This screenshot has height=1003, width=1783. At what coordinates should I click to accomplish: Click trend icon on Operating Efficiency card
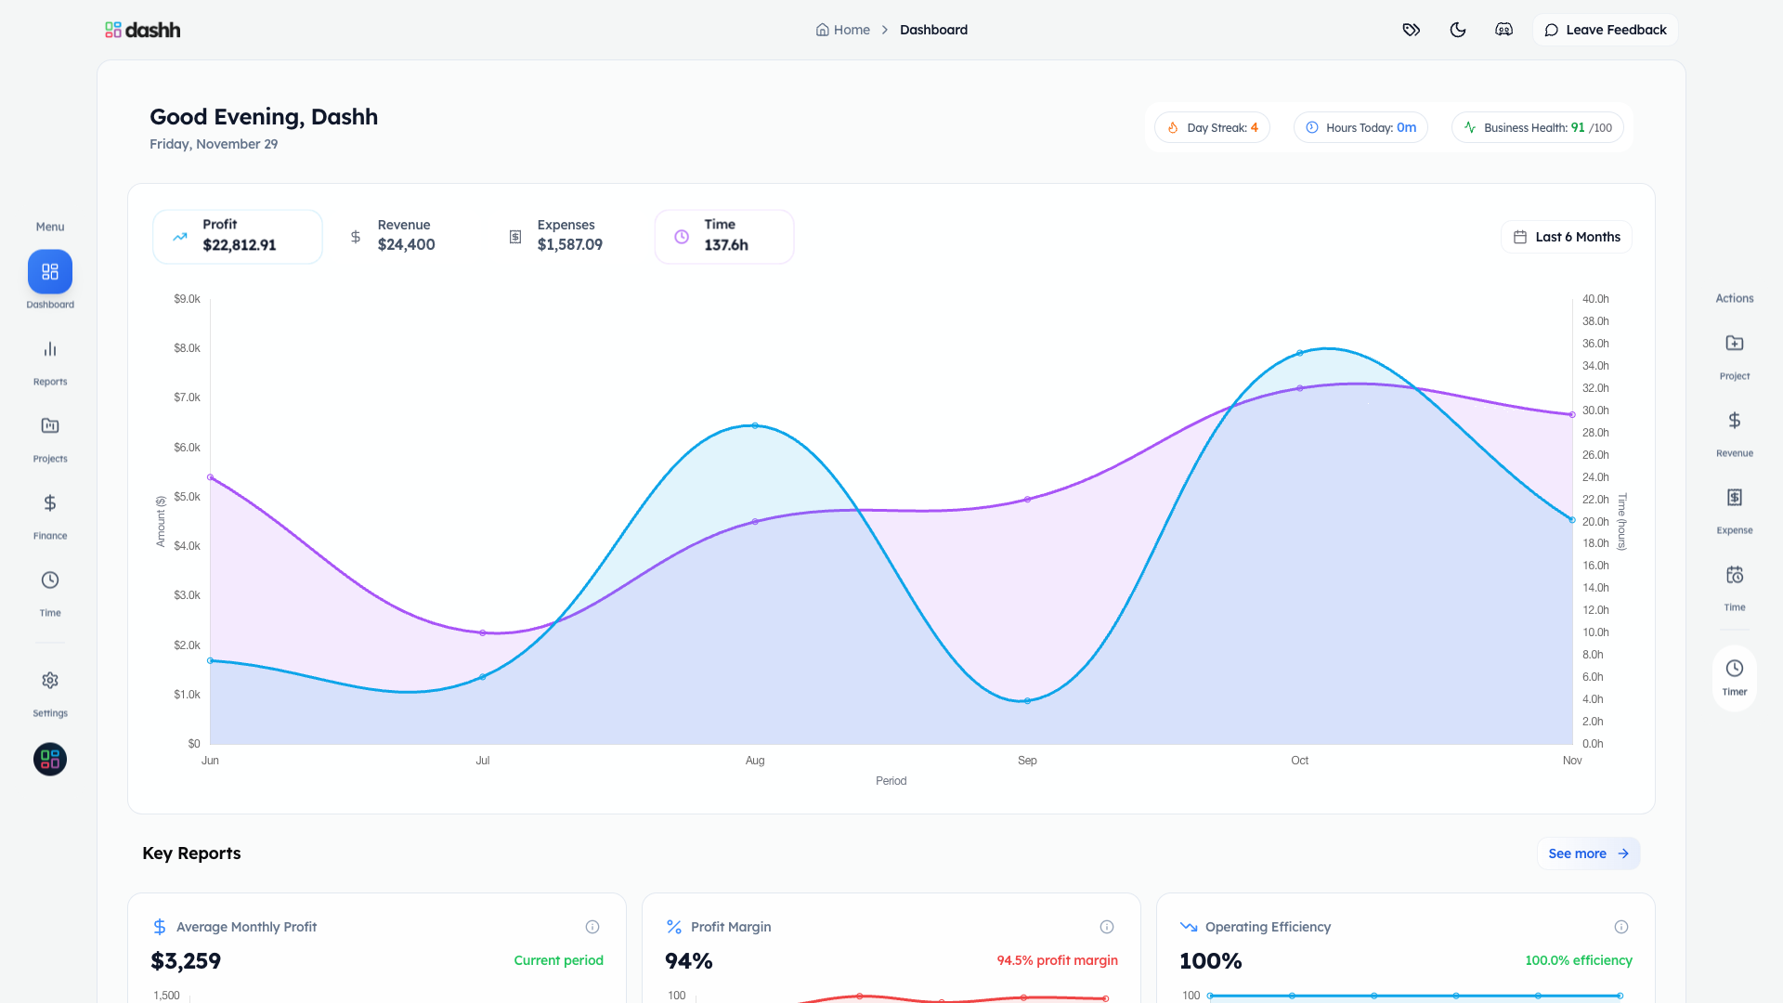(x=1189, y=927)
